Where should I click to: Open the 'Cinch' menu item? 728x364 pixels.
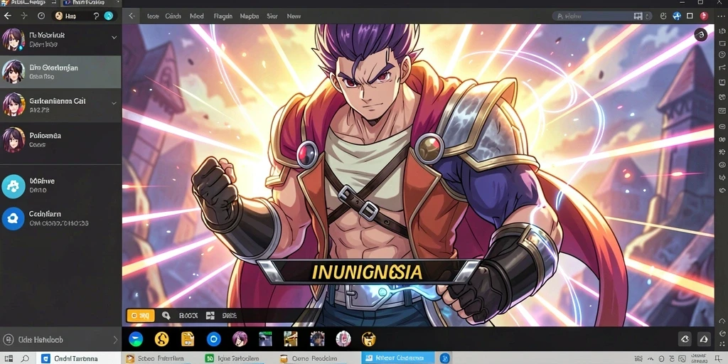173,16
